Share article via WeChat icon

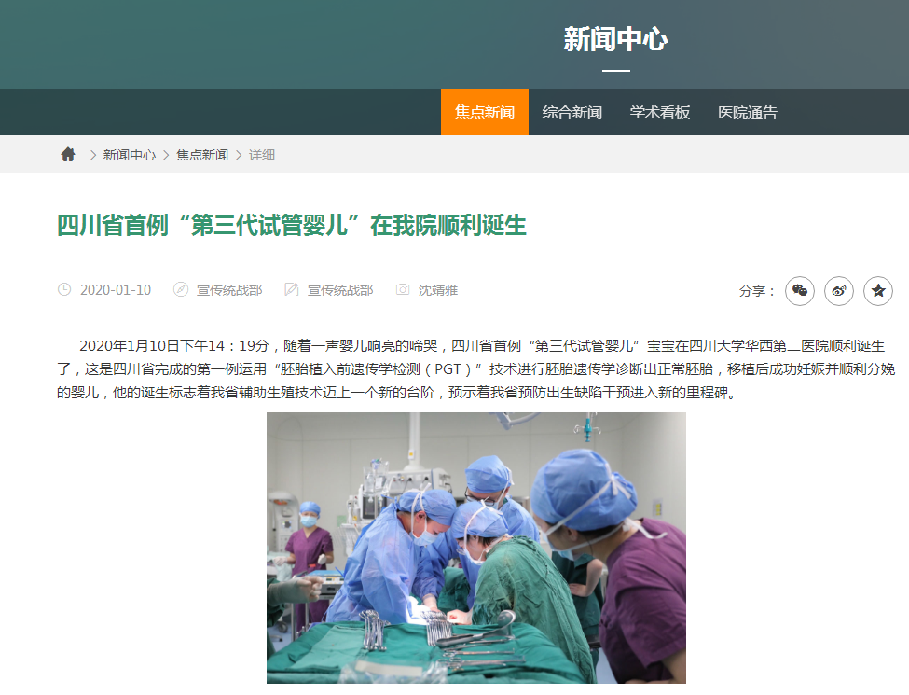pyautogui.click(x=799, y=291)
